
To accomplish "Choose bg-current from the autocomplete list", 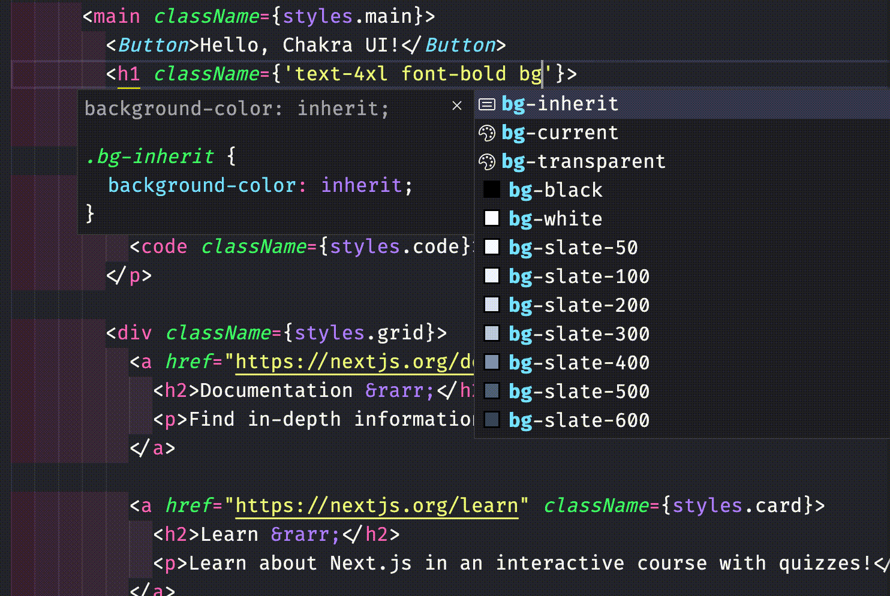I will (x=682, y=133).
